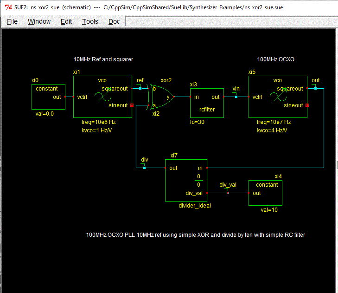Click the xi3 instance name label
338x293 pixels.
pos(193,85)
